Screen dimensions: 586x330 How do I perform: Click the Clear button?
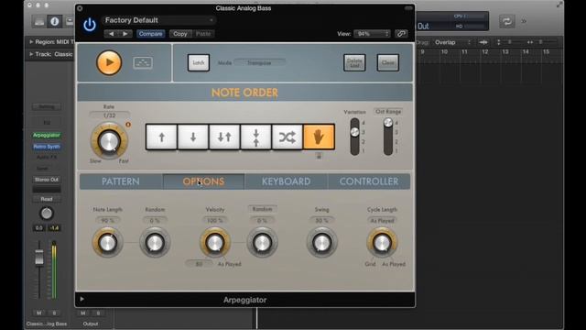[388, 62]
